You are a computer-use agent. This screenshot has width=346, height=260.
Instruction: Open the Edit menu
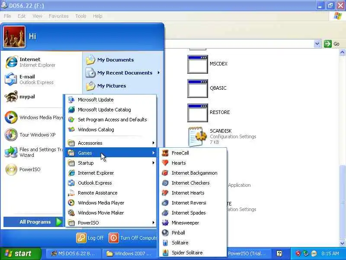pyautogui.click(x=21, y=16)
